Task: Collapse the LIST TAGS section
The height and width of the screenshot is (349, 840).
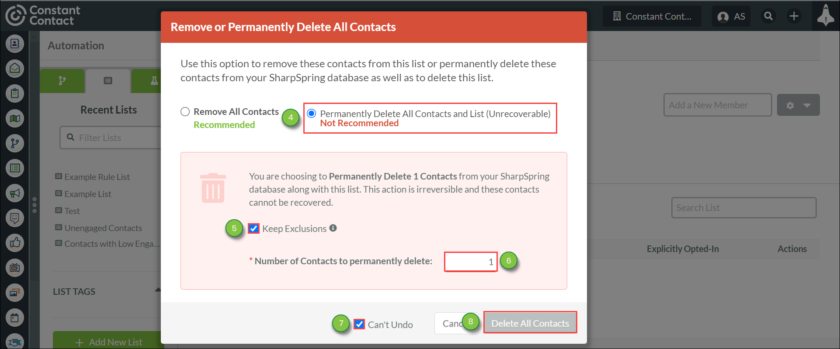Action: tap(158, 290)
